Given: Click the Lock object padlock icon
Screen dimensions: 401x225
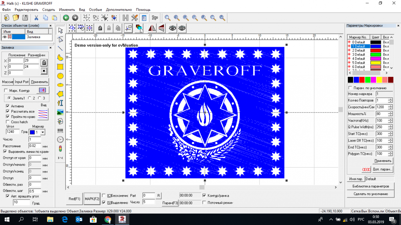Looking at the screenshot, I should [100, 28].
